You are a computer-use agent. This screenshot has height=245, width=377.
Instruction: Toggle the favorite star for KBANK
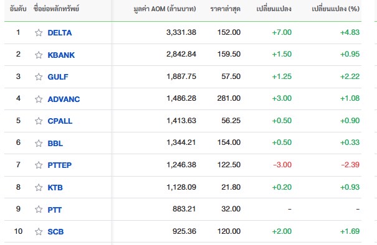point(39,55)
